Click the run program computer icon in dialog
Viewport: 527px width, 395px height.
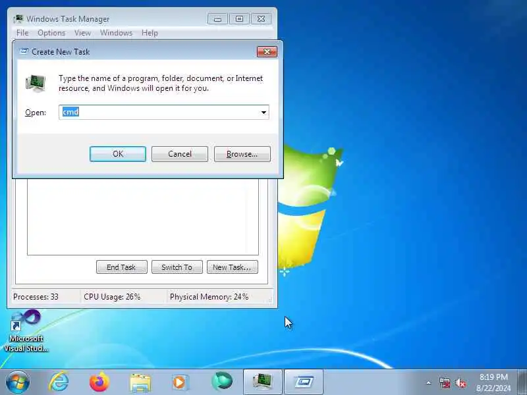coord(36,84)
